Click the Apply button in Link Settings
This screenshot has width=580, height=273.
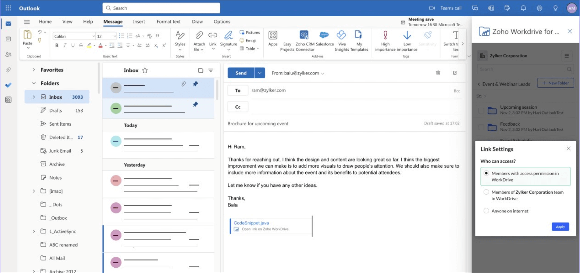pyautogui.click(x=560, y=227)
